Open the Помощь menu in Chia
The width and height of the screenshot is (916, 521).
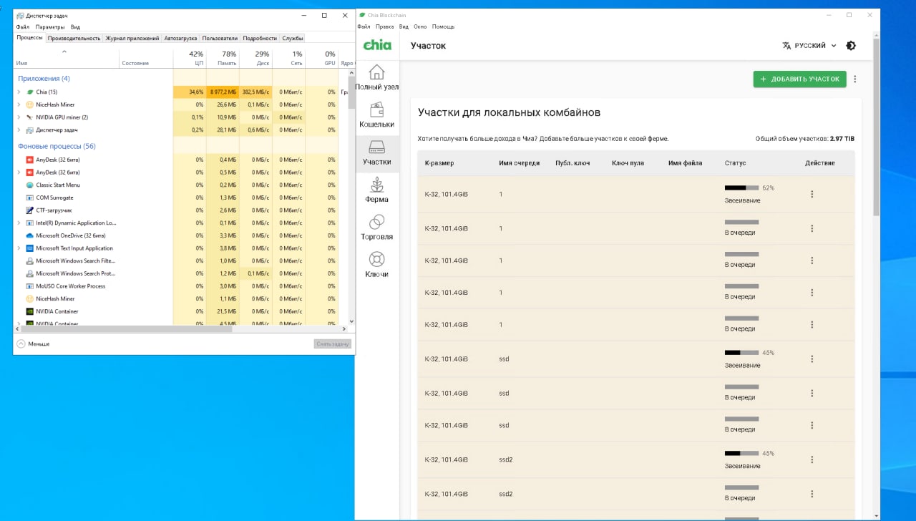(x=443, y=26)
